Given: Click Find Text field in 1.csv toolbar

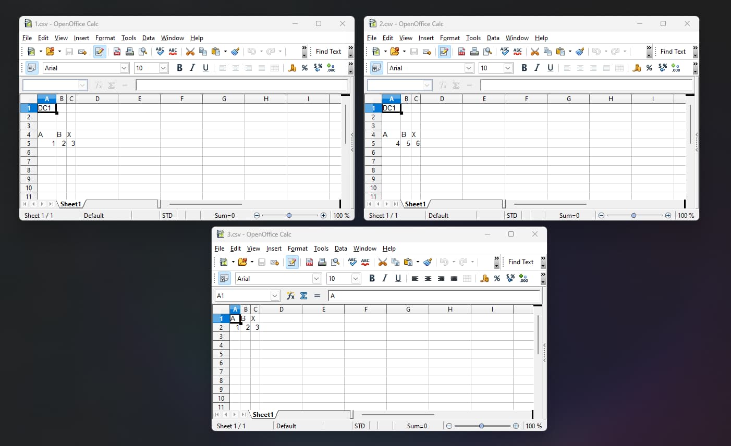Looking at the screenshot, I should point(328,52).
